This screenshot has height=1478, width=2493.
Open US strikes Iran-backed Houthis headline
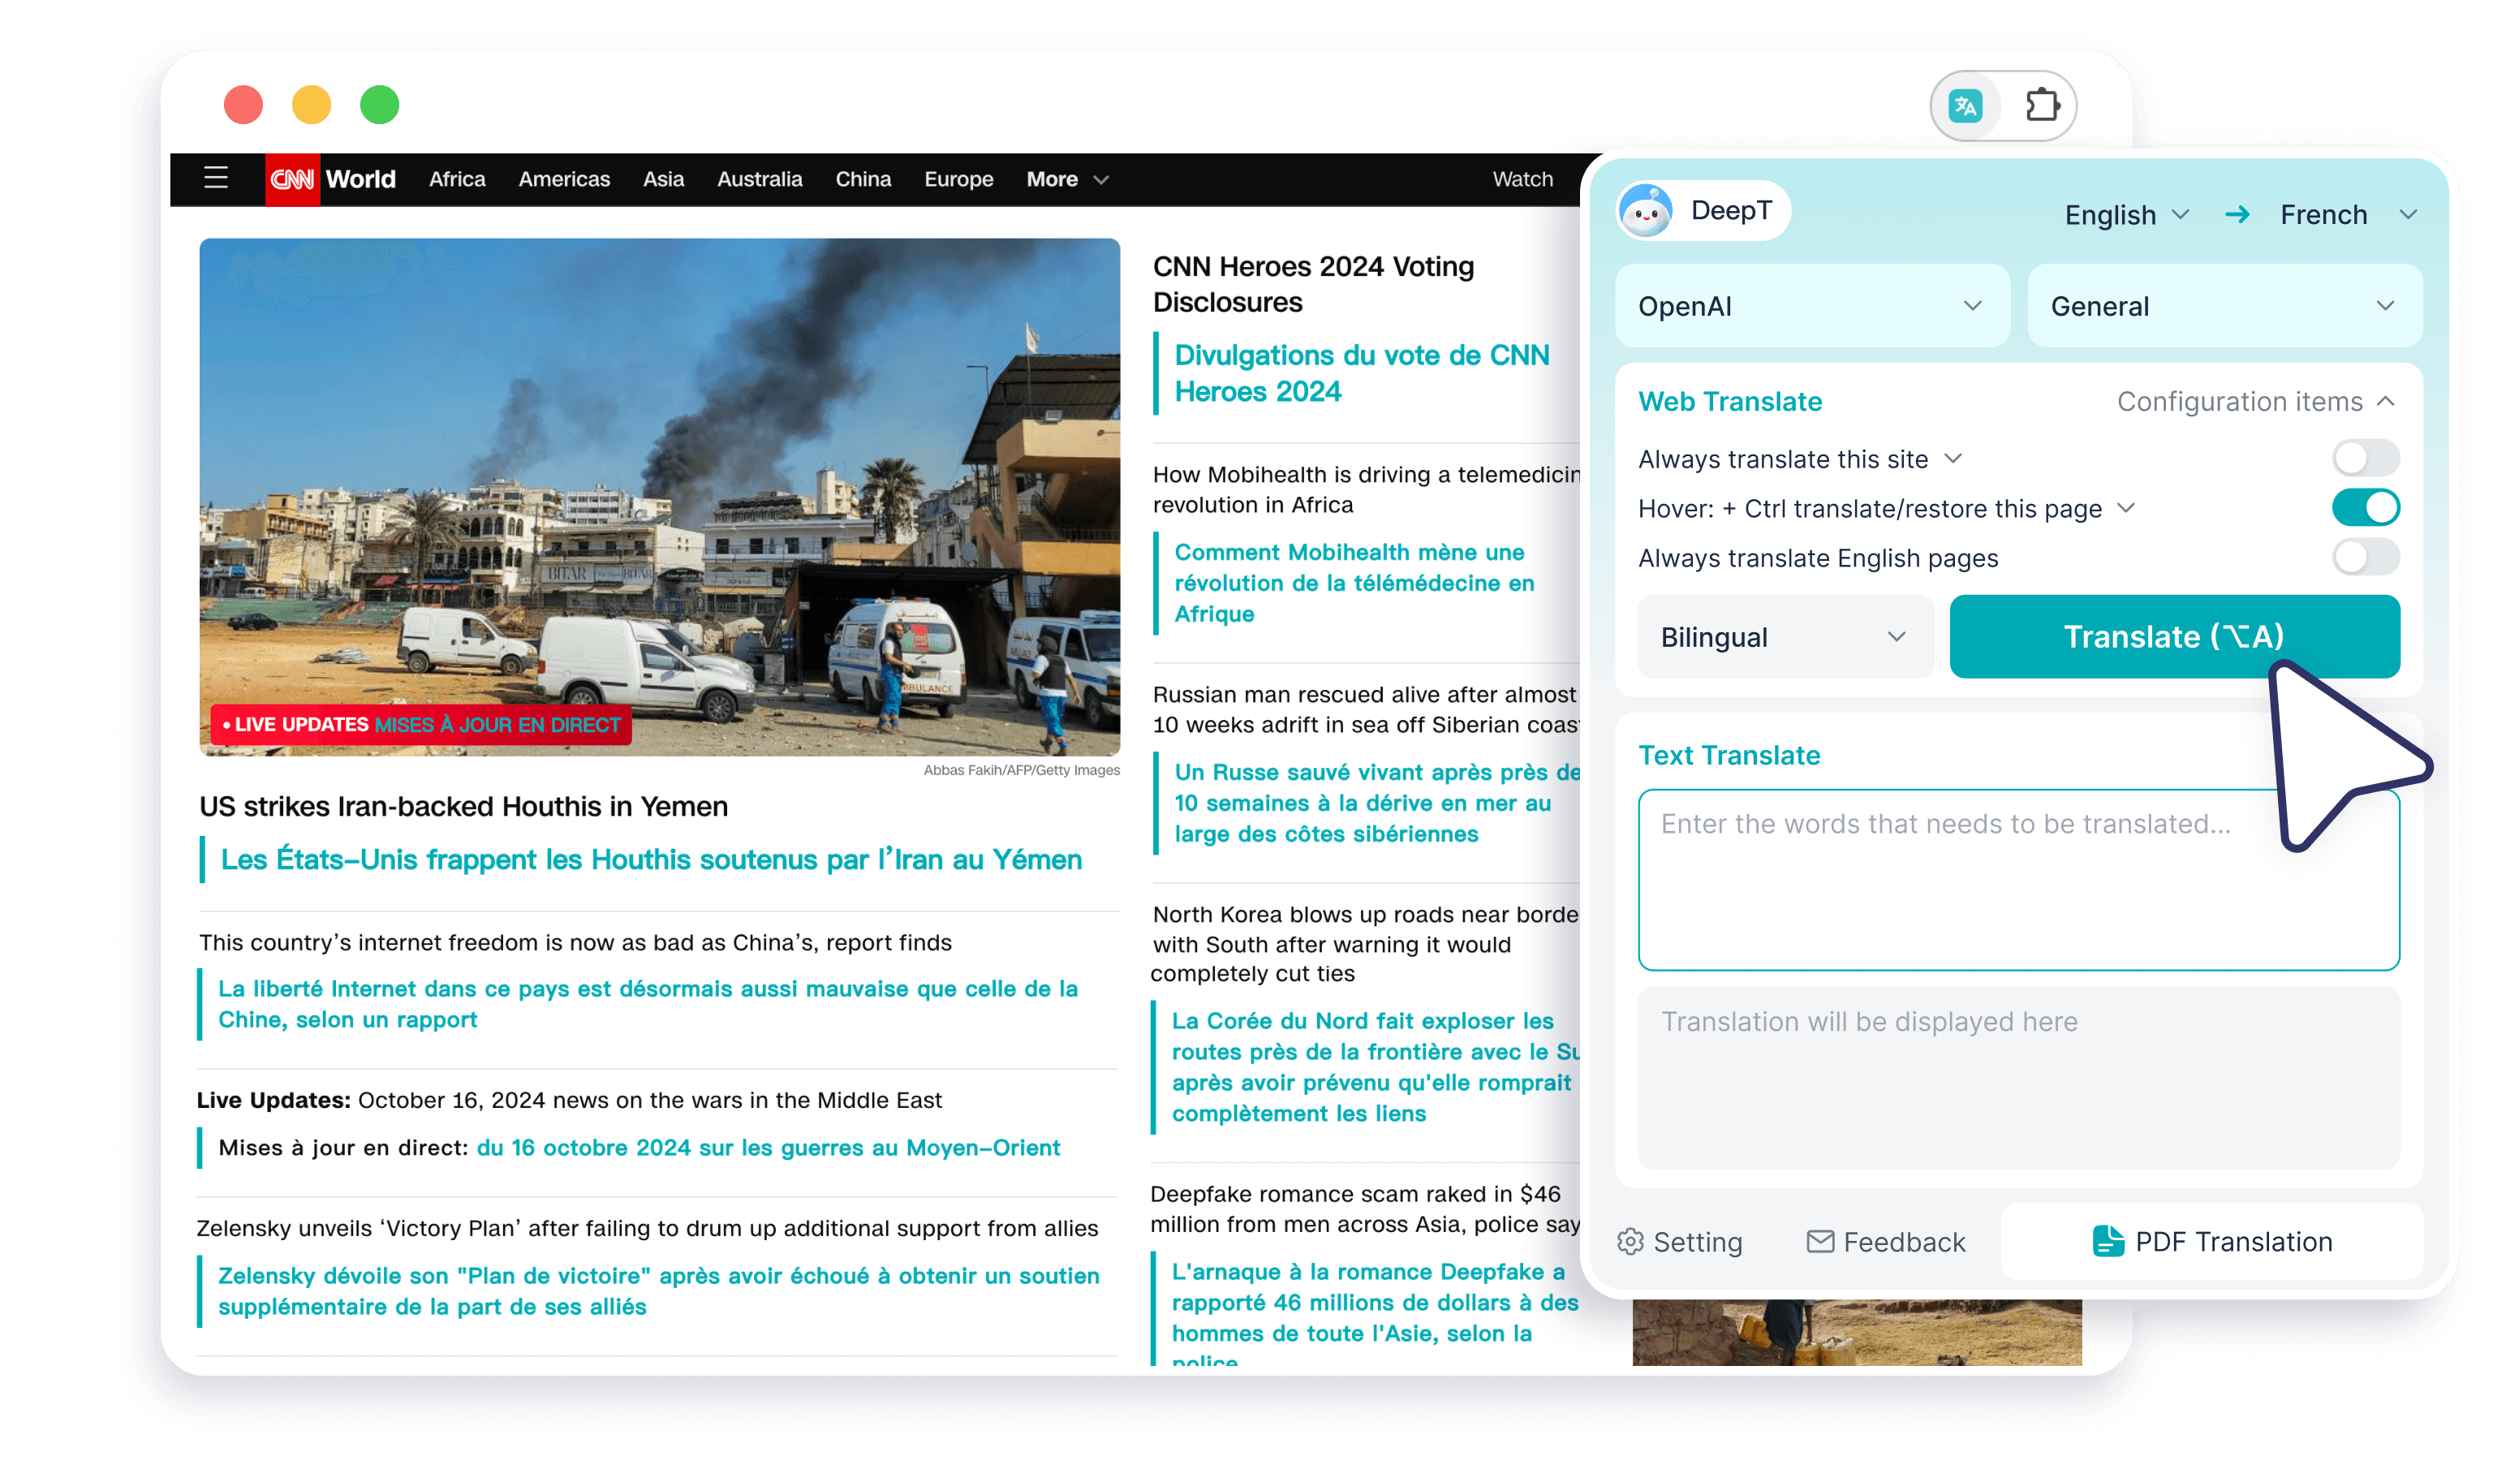tap(463, 806)
